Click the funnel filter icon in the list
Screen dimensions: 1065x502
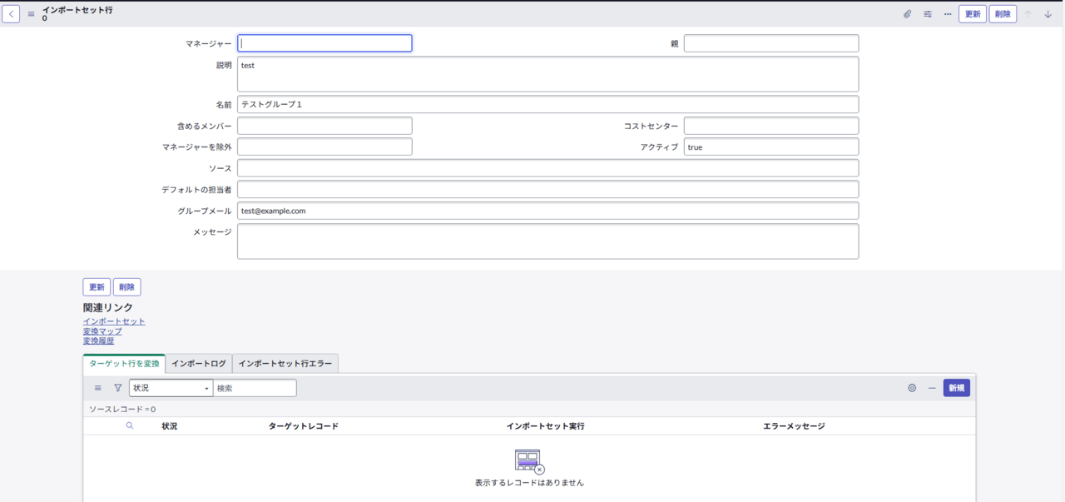118,388
